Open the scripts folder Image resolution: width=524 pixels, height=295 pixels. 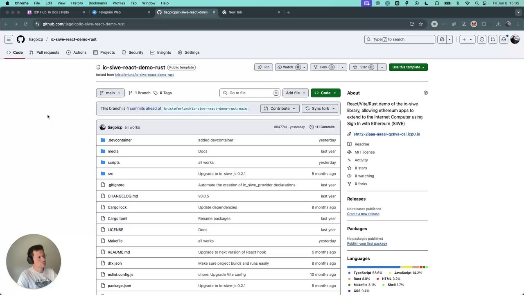(114, 163)
